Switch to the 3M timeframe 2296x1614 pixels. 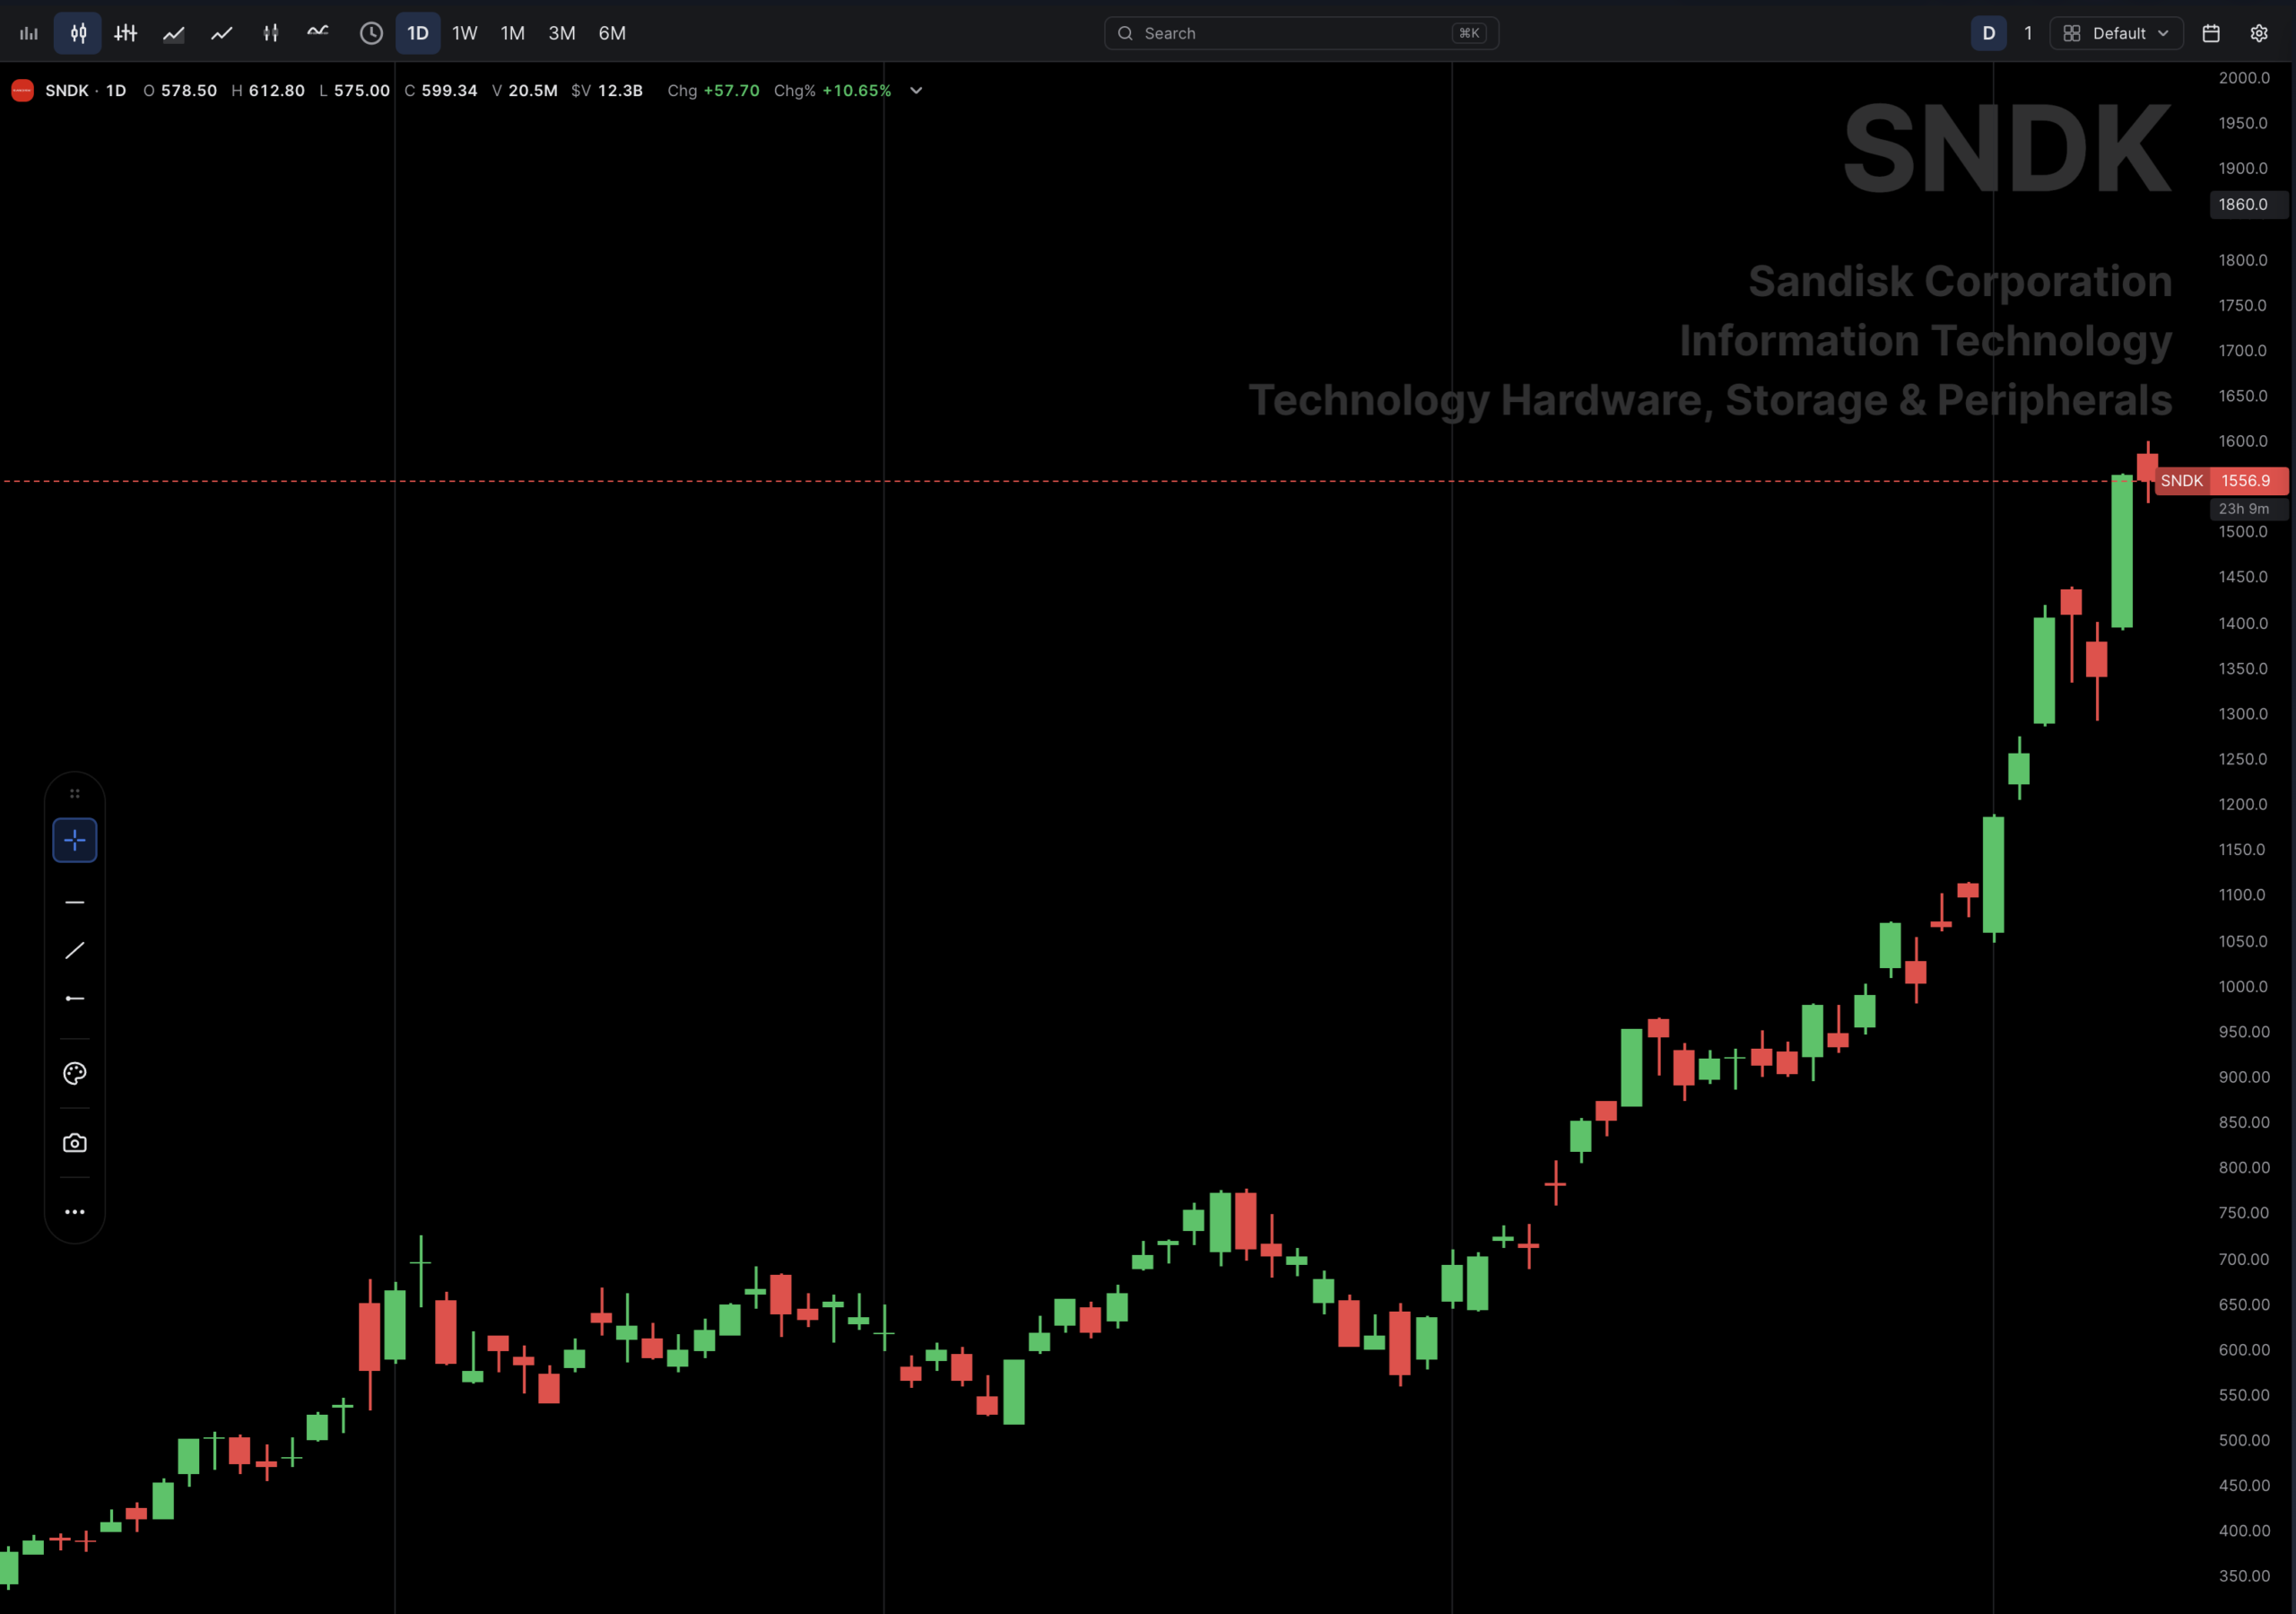[562, 33]
